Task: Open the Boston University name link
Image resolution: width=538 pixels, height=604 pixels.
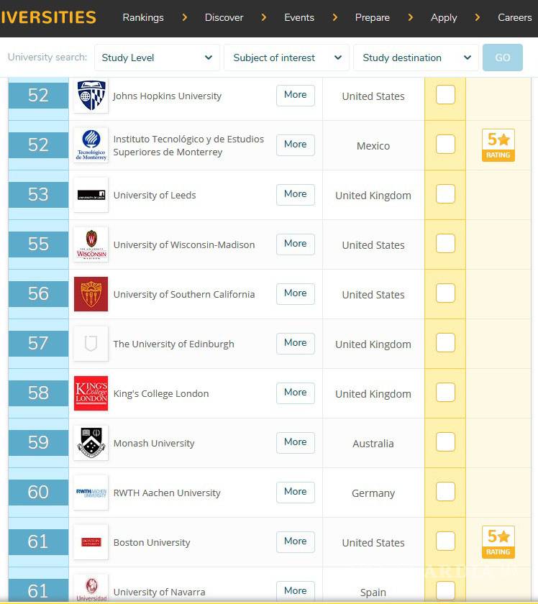Action: pyautogui.click(x=152, y=543)
